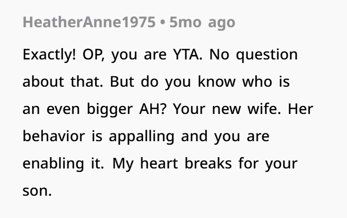Click the word 'behavior' in the comment
347x218 pixels.
(54, 136)
